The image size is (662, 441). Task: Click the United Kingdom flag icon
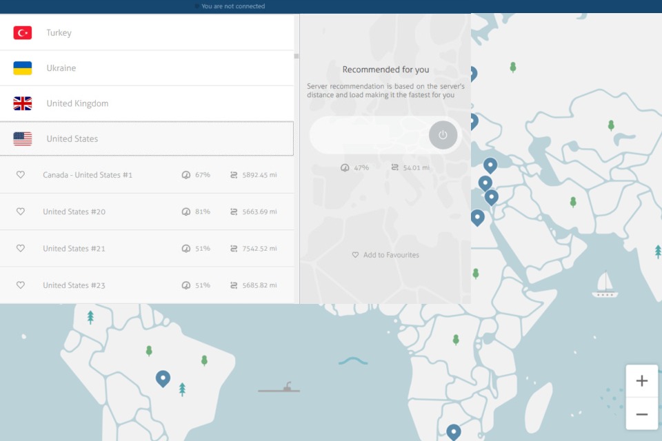click(x=23, y=103)
